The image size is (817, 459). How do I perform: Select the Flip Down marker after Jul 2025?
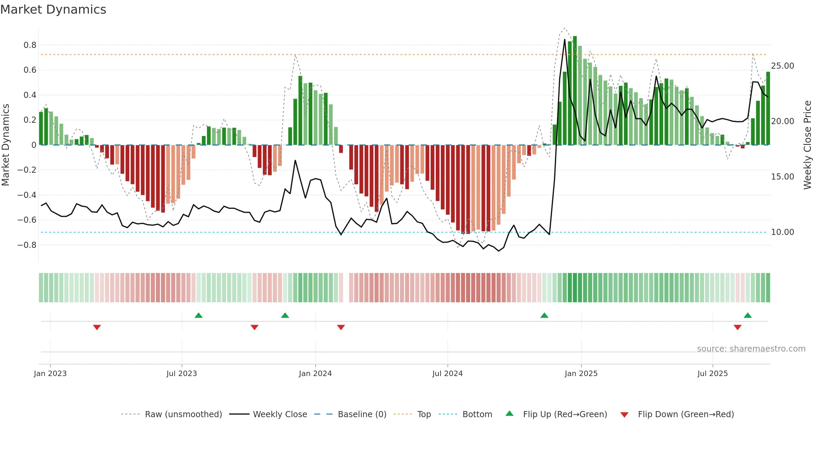coord(738,327)
